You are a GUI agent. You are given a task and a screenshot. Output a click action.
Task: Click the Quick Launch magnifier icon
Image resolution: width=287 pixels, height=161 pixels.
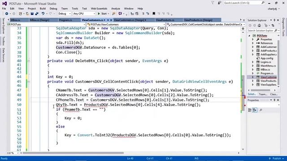coord(263,3)
